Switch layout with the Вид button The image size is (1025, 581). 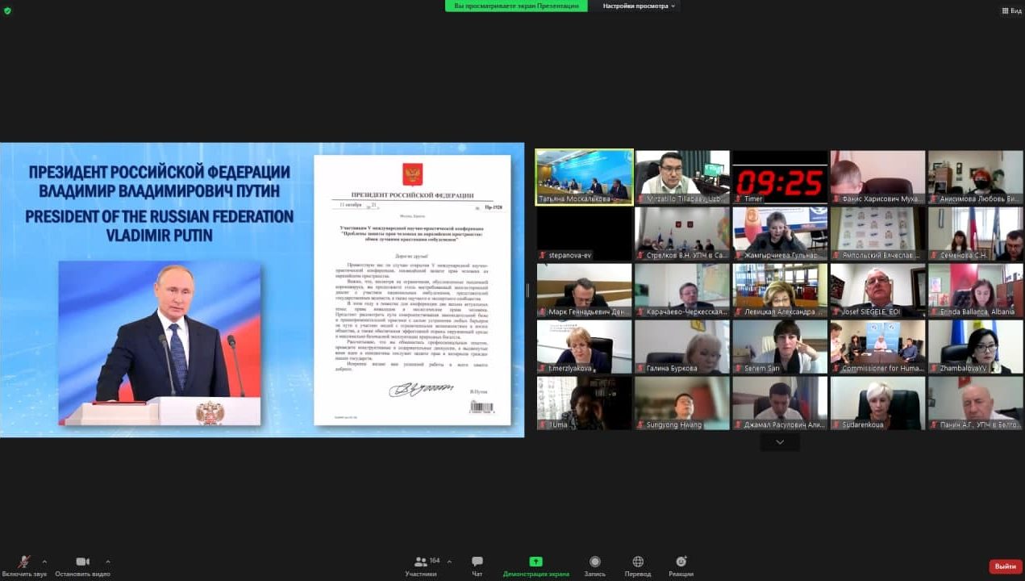pyautogui.click(x=1011, y=10)
